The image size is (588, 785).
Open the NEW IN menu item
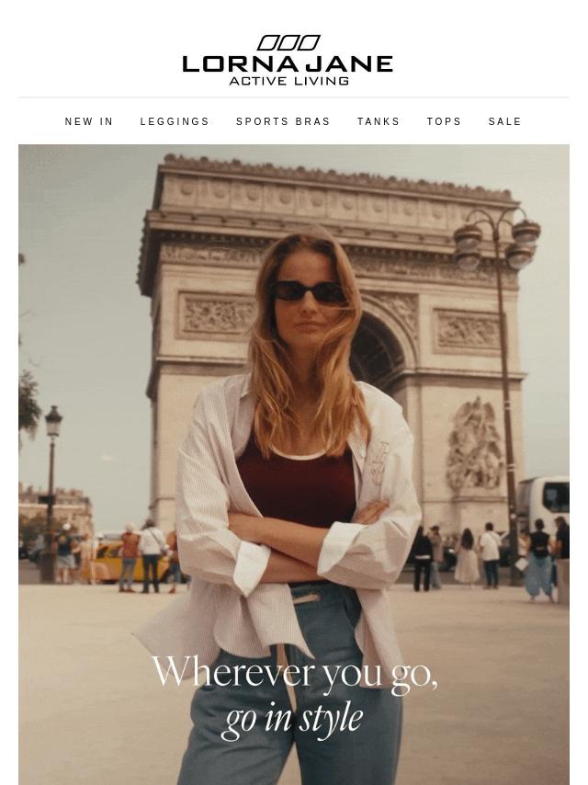tap(89, 121)
